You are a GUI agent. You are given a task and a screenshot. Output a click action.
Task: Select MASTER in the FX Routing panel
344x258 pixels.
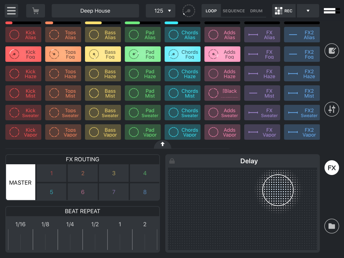(x=20, y=182)
